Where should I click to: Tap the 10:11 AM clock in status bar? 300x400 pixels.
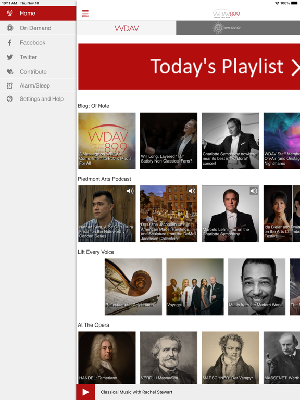[9, 3]
